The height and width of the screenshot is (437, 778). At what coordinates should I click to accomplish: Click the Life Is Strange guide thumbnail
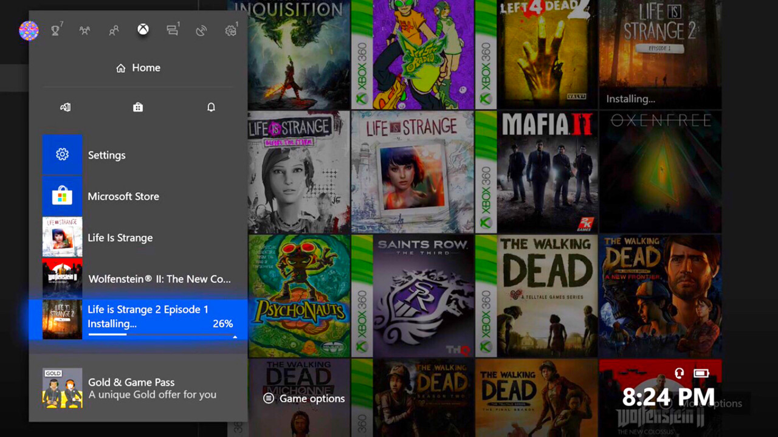[62, 238]
